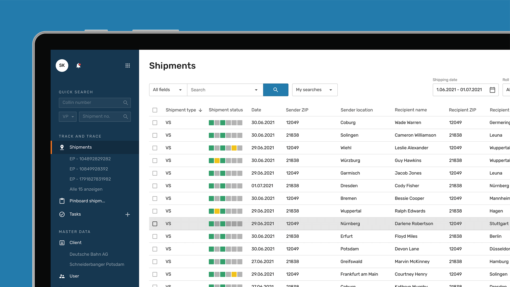This screenshot has width=510, height=287.
Task: Open the notifications bell icon
Action: [x=78, y=66]
